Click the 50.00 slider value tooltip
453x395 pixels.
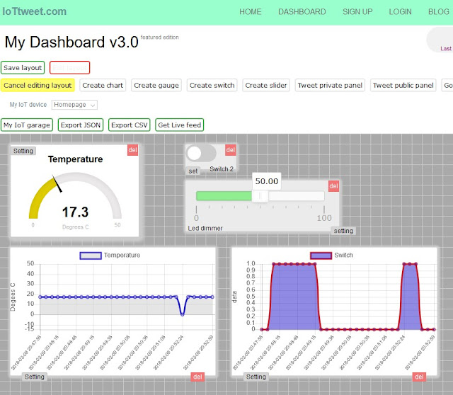coord(266,181)
